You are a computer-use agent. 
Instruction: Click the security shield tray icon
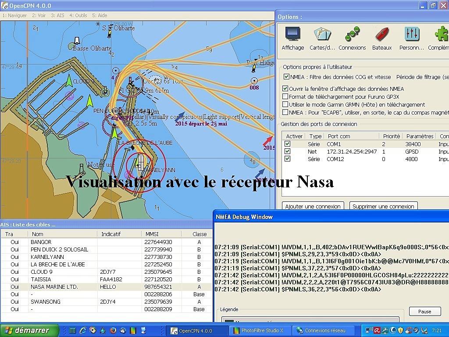(400, 330)
